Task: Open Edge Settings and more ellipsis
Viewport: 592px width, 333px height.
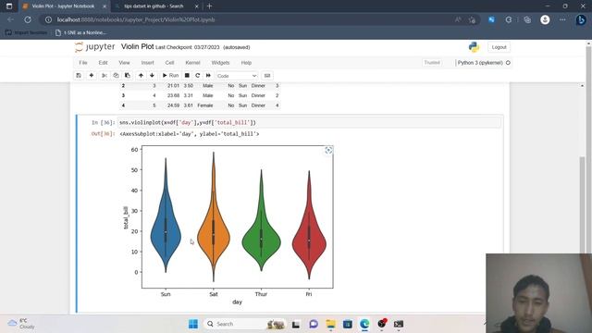Action: [562, 19]
